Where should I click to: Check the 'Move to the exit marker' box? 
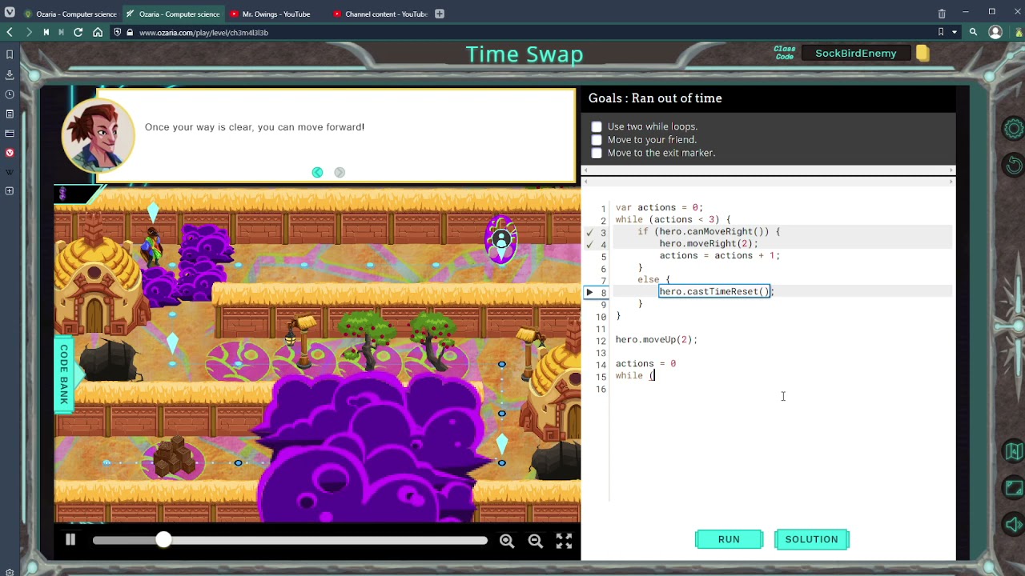coord(597,153)
